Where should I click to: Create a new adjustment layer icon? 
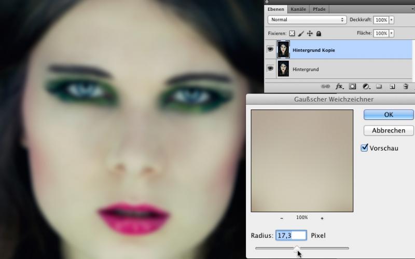(x=366, y=87)
